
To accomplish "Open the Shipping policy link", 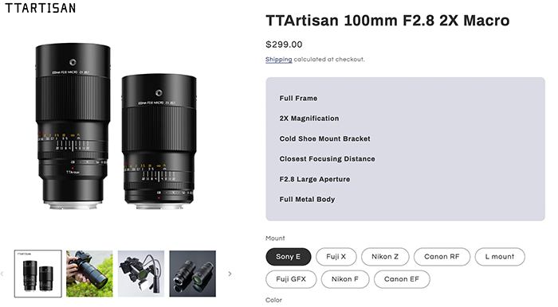I will click(x=279, y=60).
